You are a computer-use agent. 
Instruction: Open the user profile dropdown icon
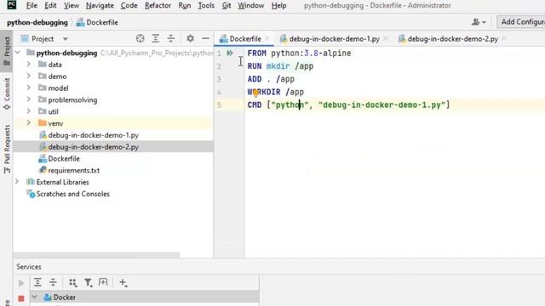(x=479, y=22)
